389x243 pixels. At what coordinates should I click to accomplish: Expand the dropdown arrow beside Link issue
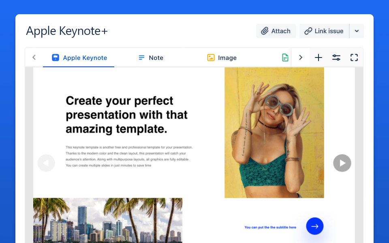357,31
